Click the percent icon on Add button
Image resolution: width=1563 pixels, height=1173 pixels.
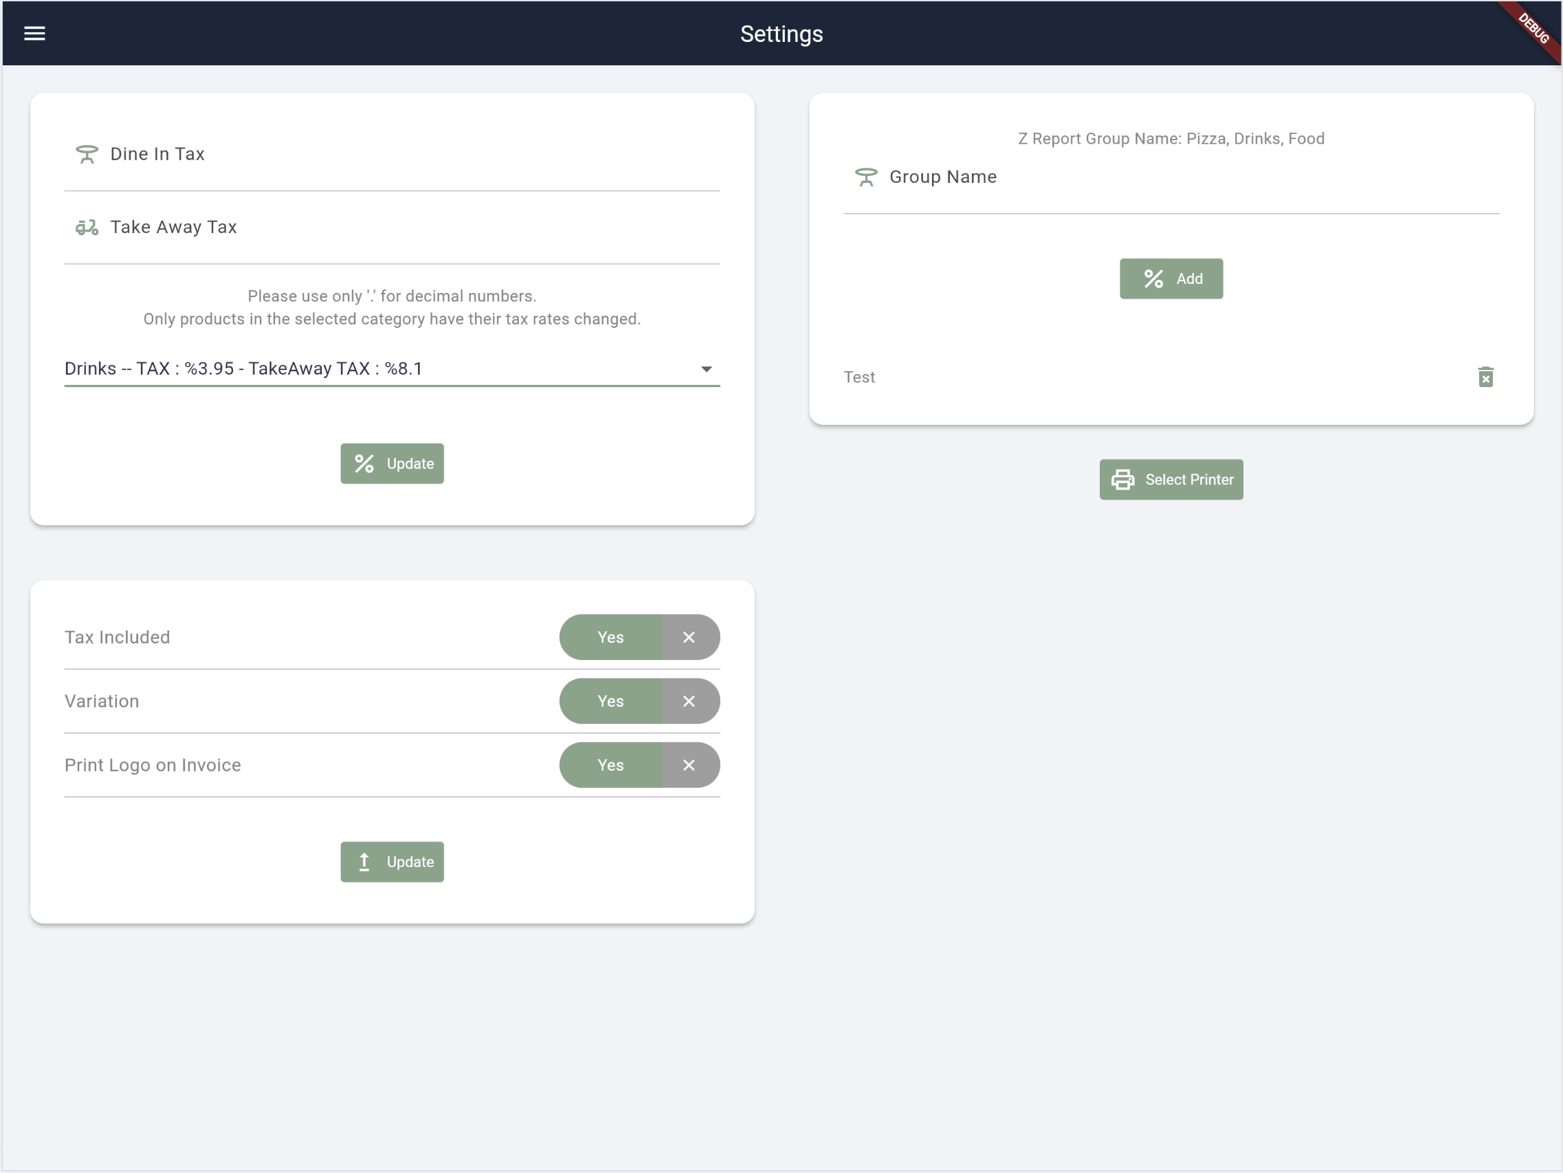tap(1151, 278)
